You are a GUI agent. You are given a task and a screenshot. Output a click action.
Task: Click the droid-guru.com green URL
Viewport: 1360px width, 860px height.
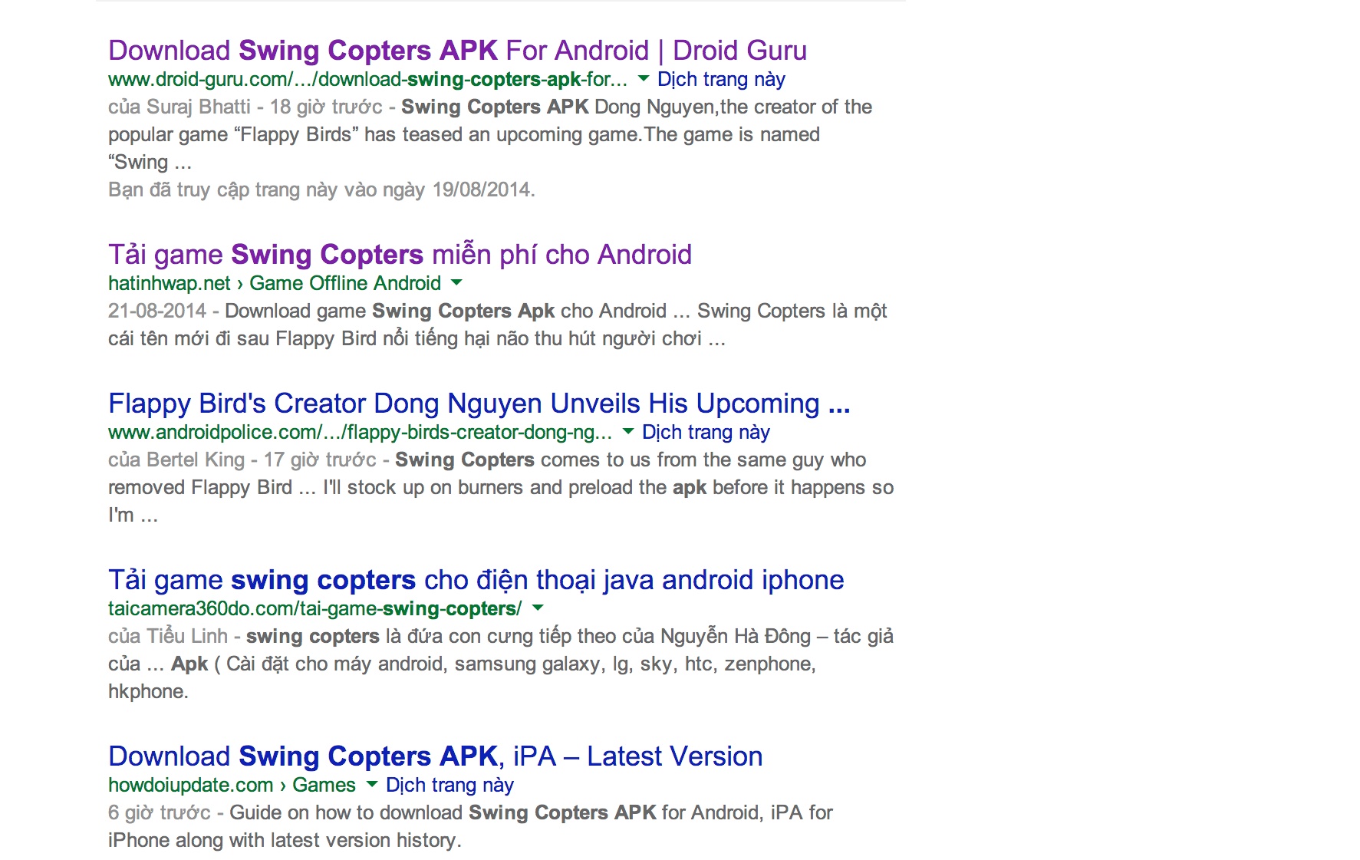coord(367,80)
